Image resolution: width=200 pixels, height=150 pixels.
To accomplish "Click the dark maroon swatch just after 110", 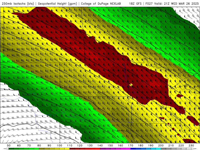I will (x=72, y=149).
